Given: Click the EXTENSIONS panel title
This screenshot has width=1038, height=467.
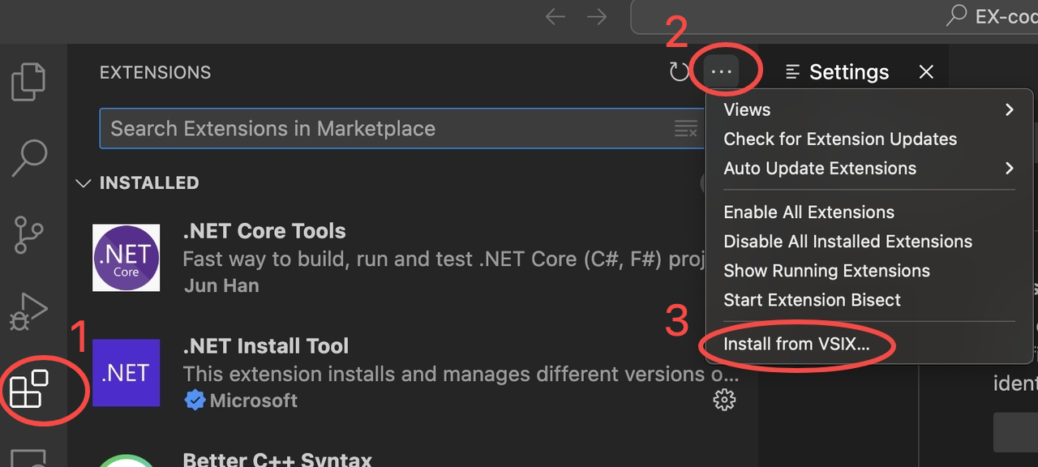Looking at the screenshot, I should tap(155, 72).
